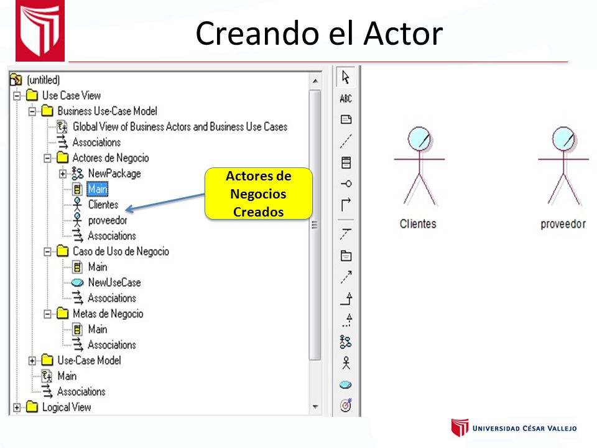
Task: Pick the Anchor Note to Item tool
Action: 346,141
